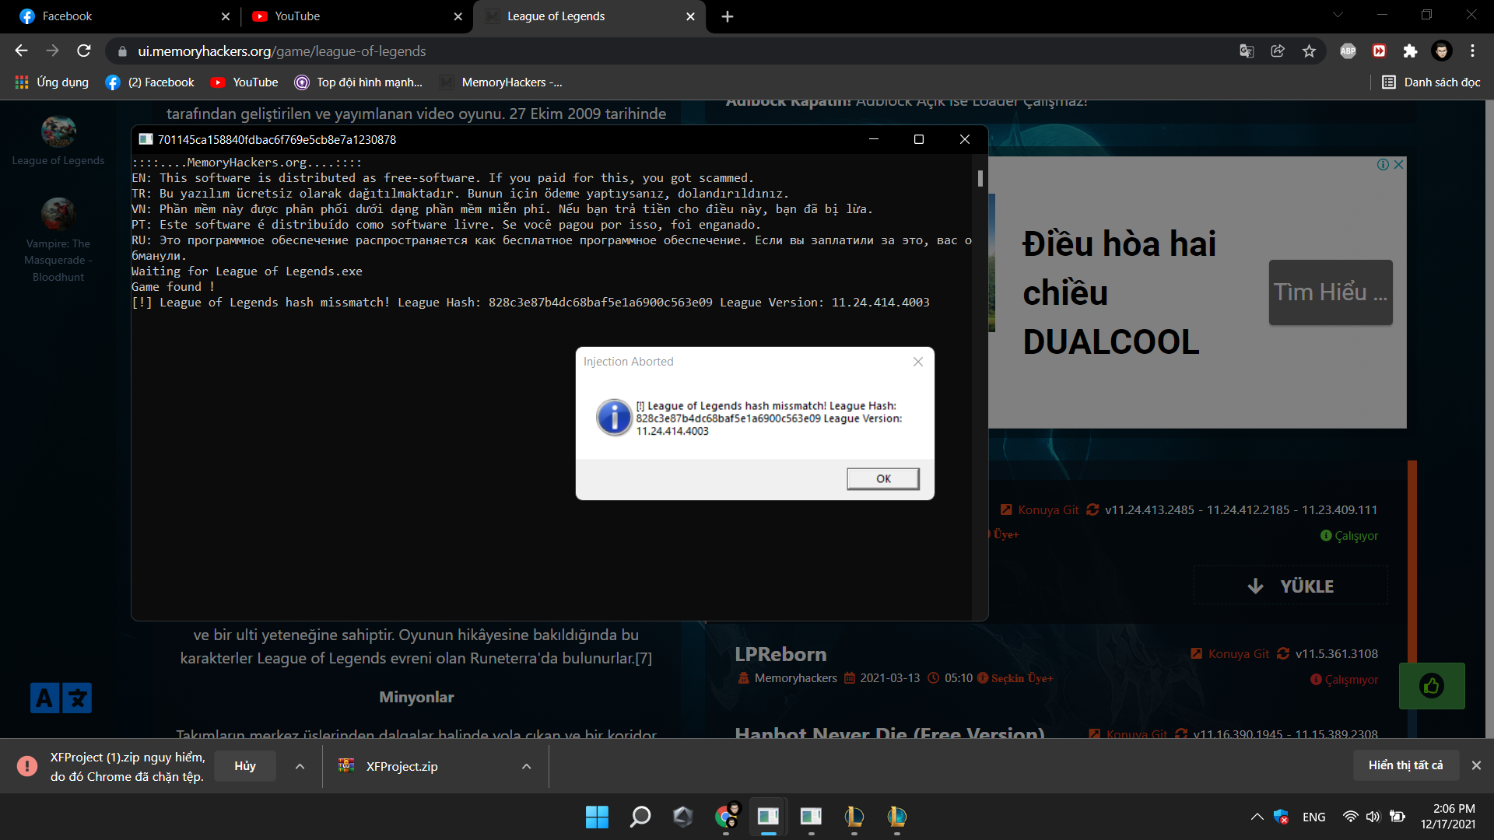Open Vampire: The Masquerade - Bloodhunt sidebar item
This screenshot has width=1494, height=840.
coord(58,240)
